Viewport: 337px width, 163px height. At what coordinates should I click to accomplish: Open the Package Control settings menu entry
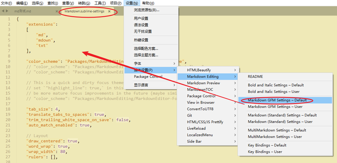151,76
